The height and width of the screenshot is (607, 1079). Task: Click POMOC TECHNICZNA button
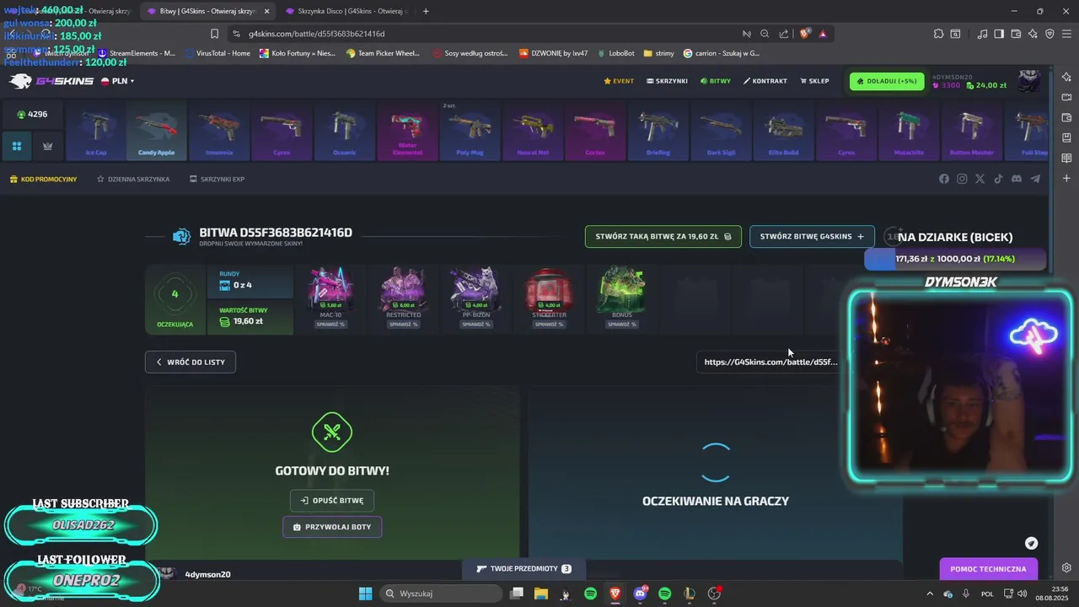tap(988, 569)
